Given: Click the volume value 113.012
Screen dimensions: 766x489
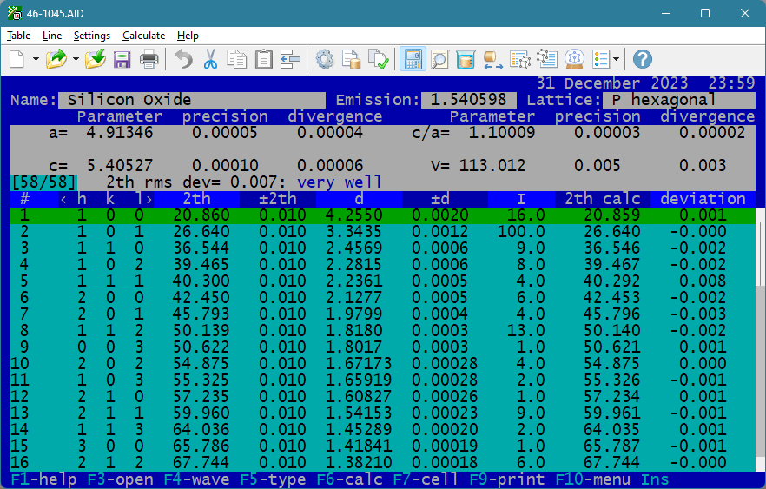Looking at the screenshot, I should click(x=492, y=166).
